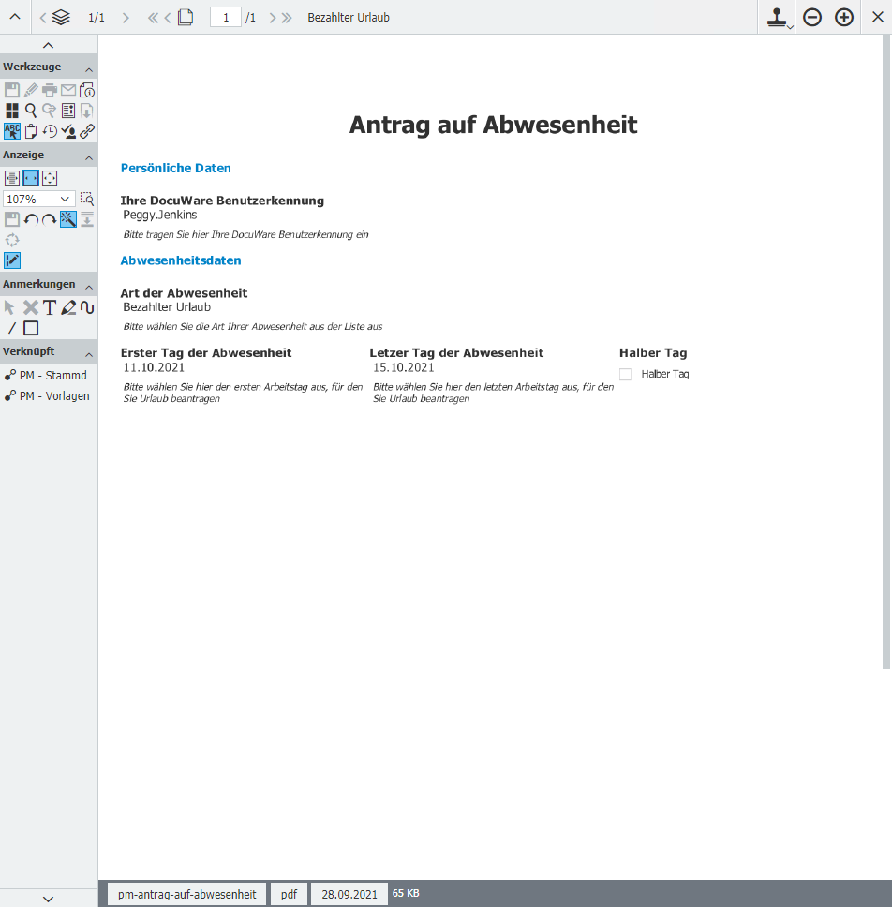Select the arrow pointer annotation tool
This screenshot has height=907, width=892.
[x=9, y=307]
